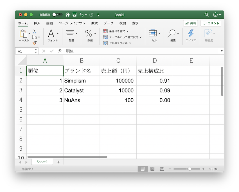Image resolution: width=239 pixels, height=192 pixels.
Task: Switch to the 数式 ribbon tab
Action: [x=94, y=23]
